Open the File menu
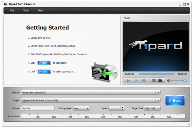 point(12,11)
